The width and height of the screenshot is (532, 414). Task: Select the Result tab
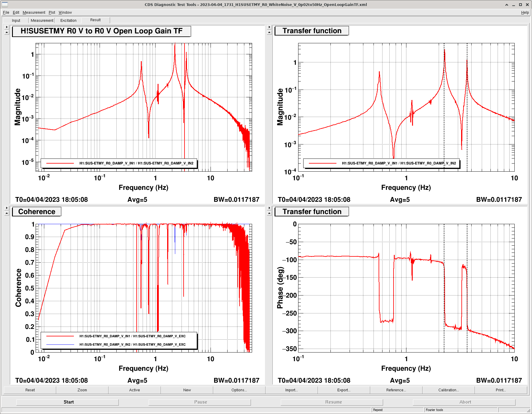95,20
